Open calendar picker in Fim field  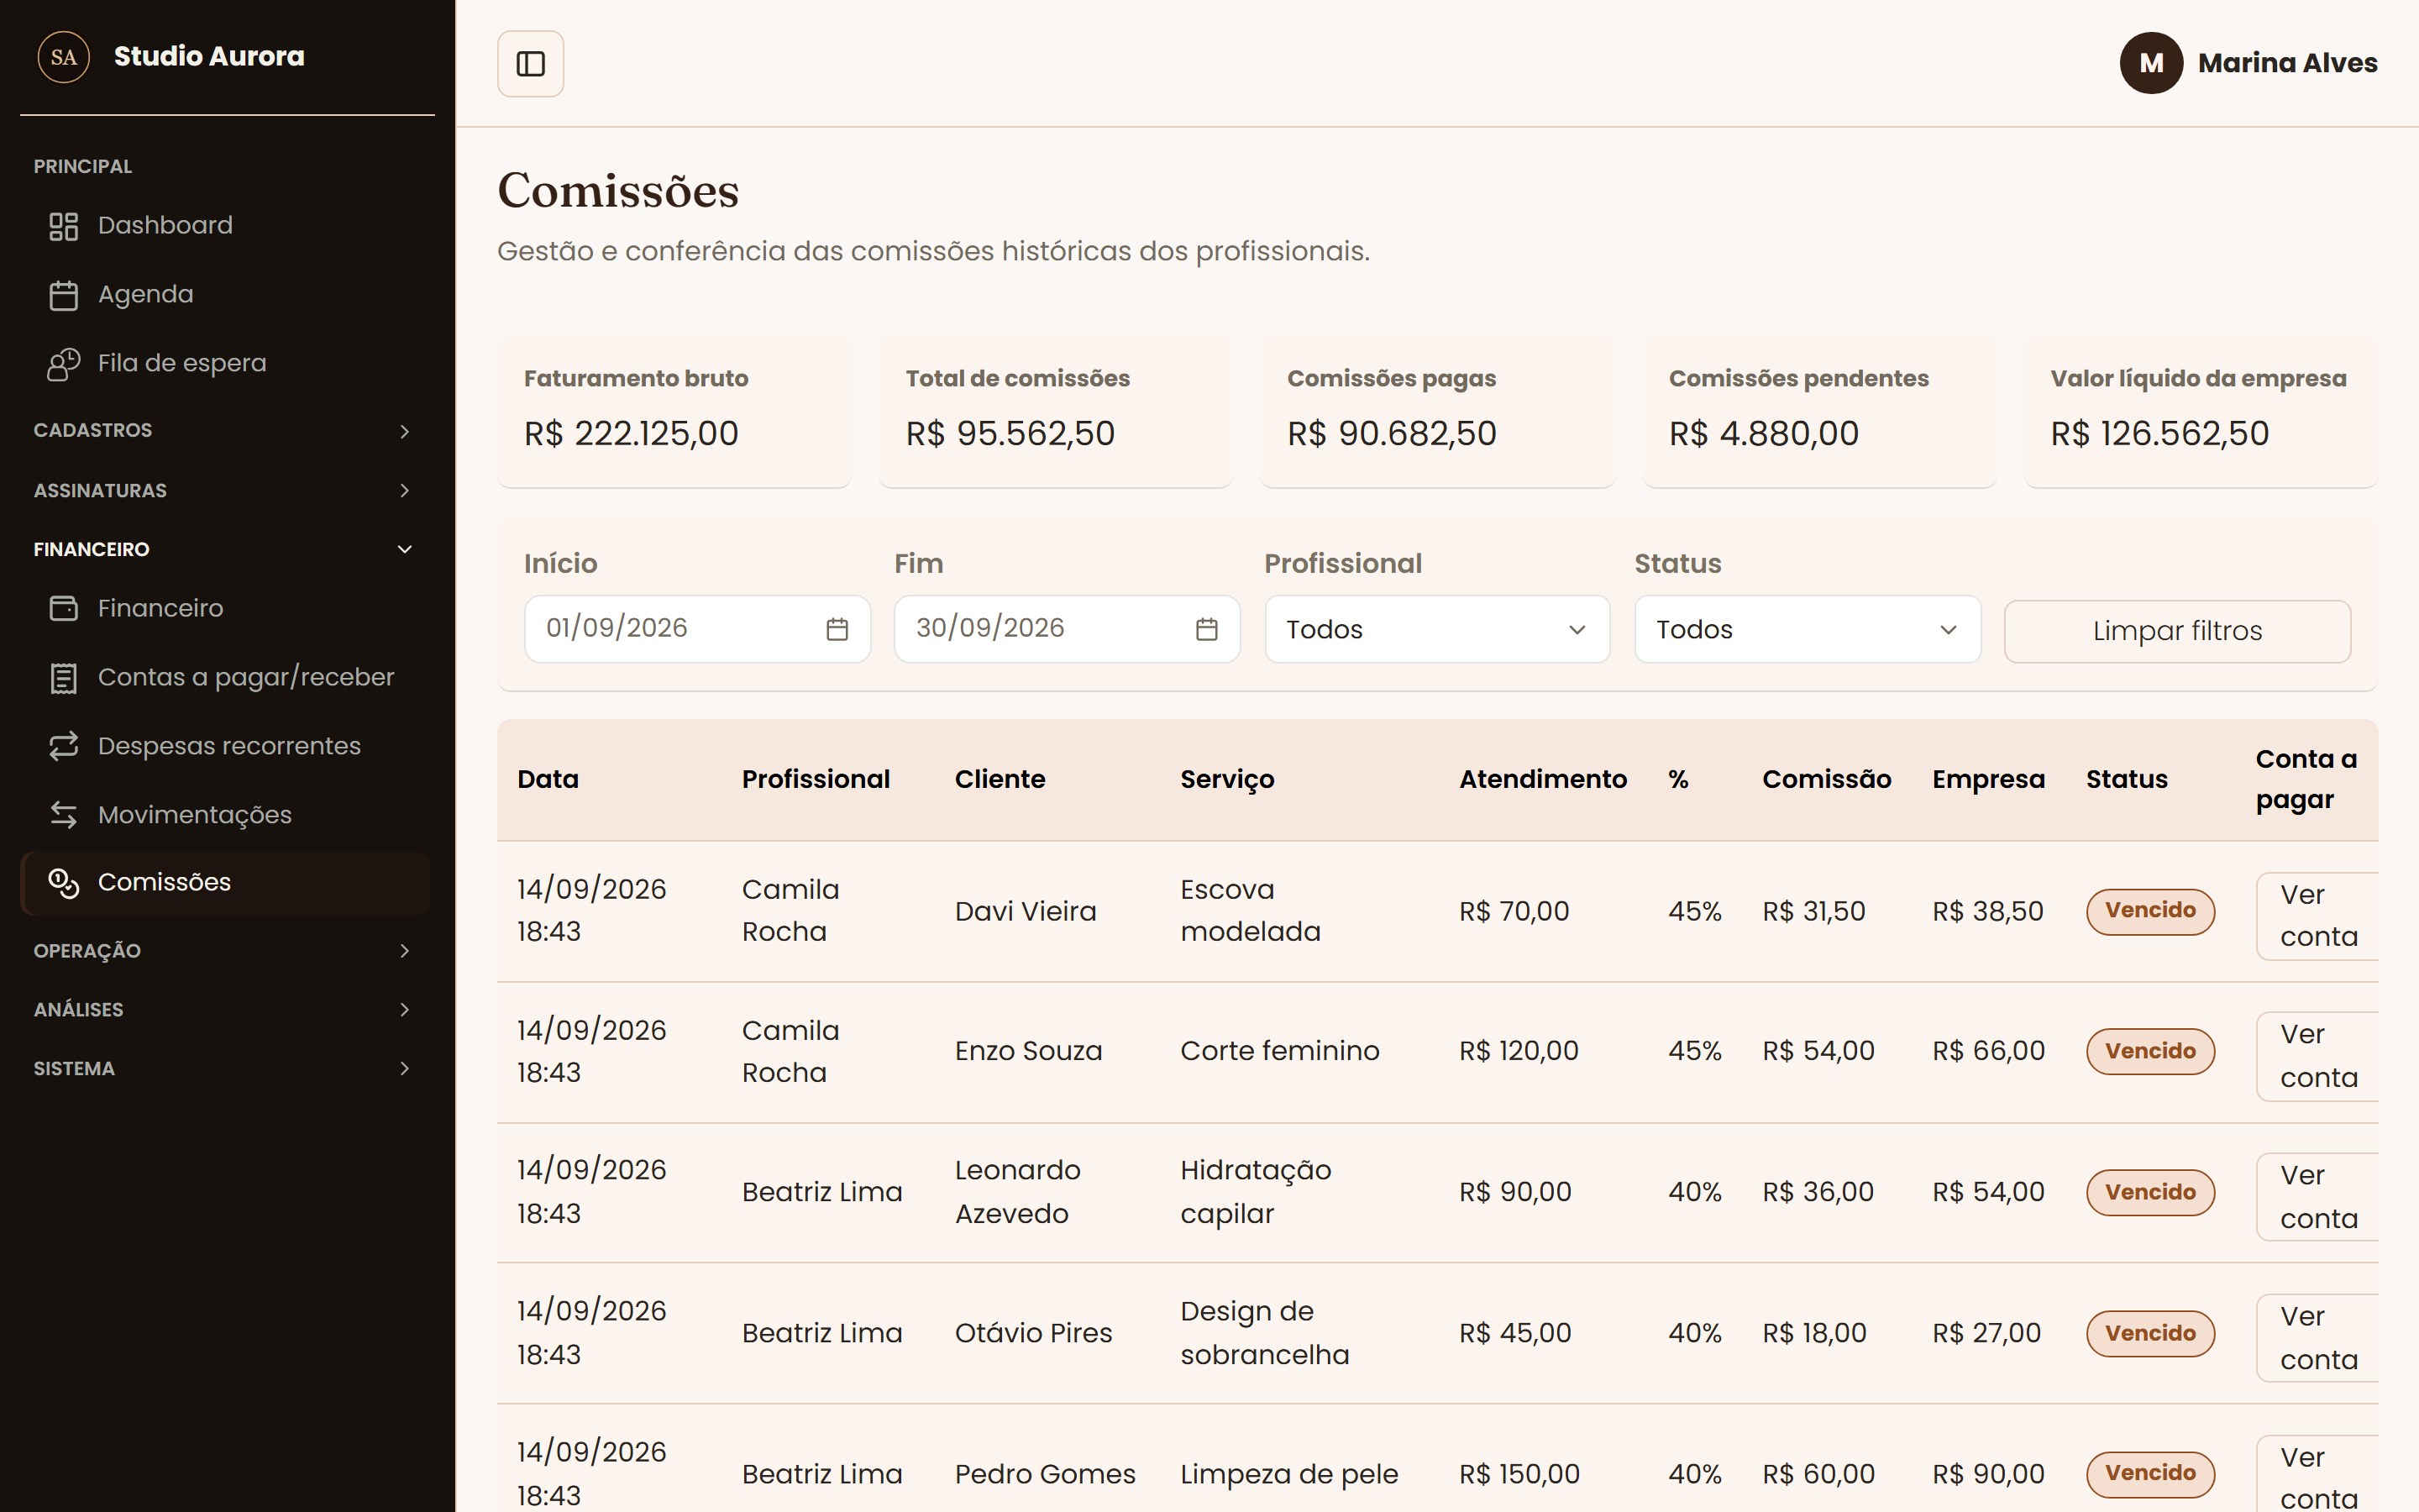point(1206,629)
